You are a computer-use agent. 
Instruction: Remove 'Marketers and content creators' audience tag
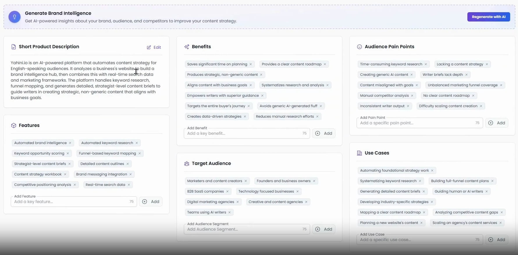[246, 181]
